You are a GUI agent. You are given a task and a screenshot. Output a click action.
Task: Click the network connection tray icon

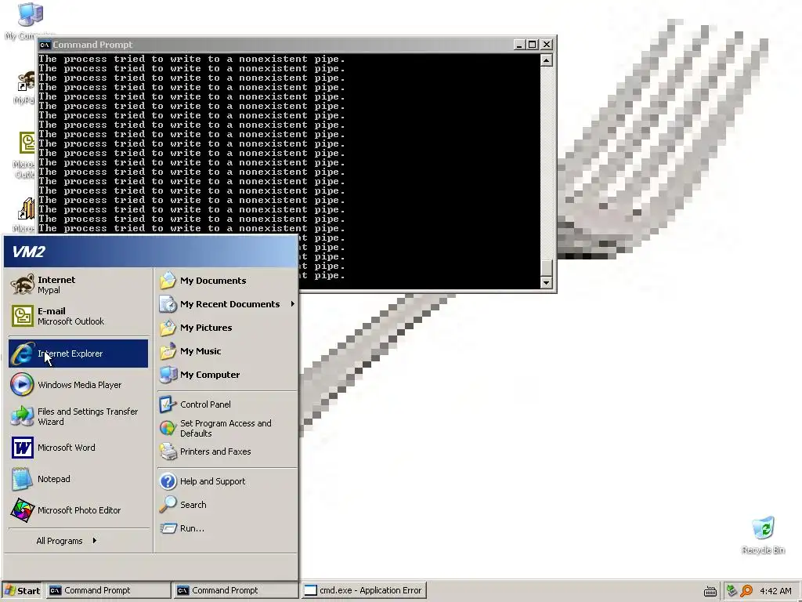click(x=732, y=591)
